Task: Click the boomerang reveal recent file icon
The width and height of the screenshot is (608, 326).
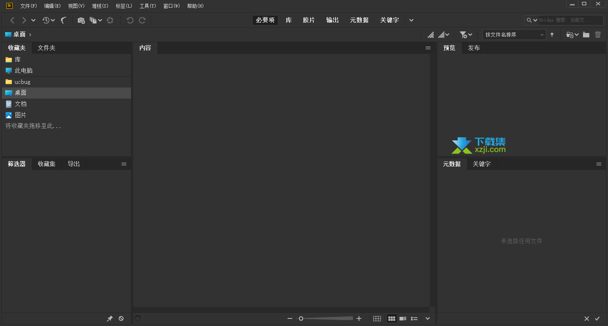Action: click(x=64, y=20)
